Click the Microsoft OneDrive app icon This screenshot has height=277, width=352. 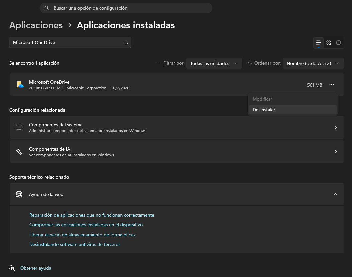(x=20, y=85)
